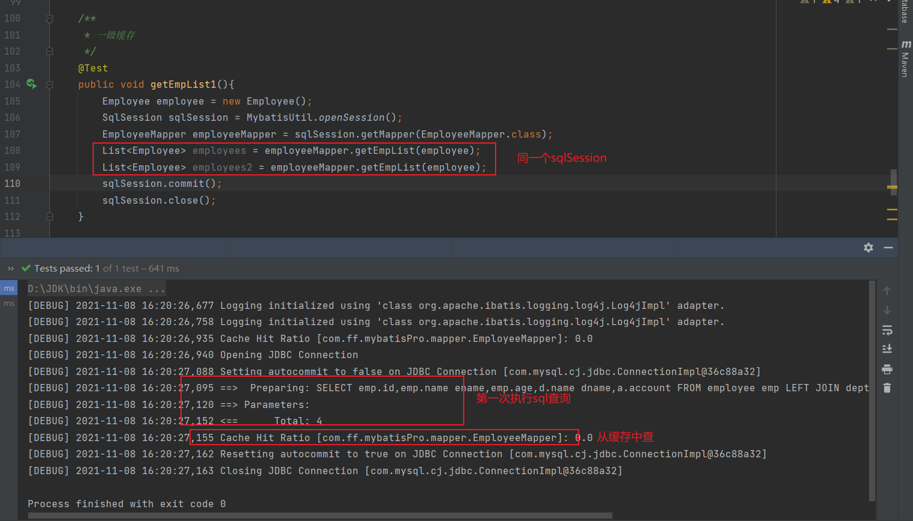
Task: Click 'Resetting autocommit to true' log line
Action: (x=398, y=454)
